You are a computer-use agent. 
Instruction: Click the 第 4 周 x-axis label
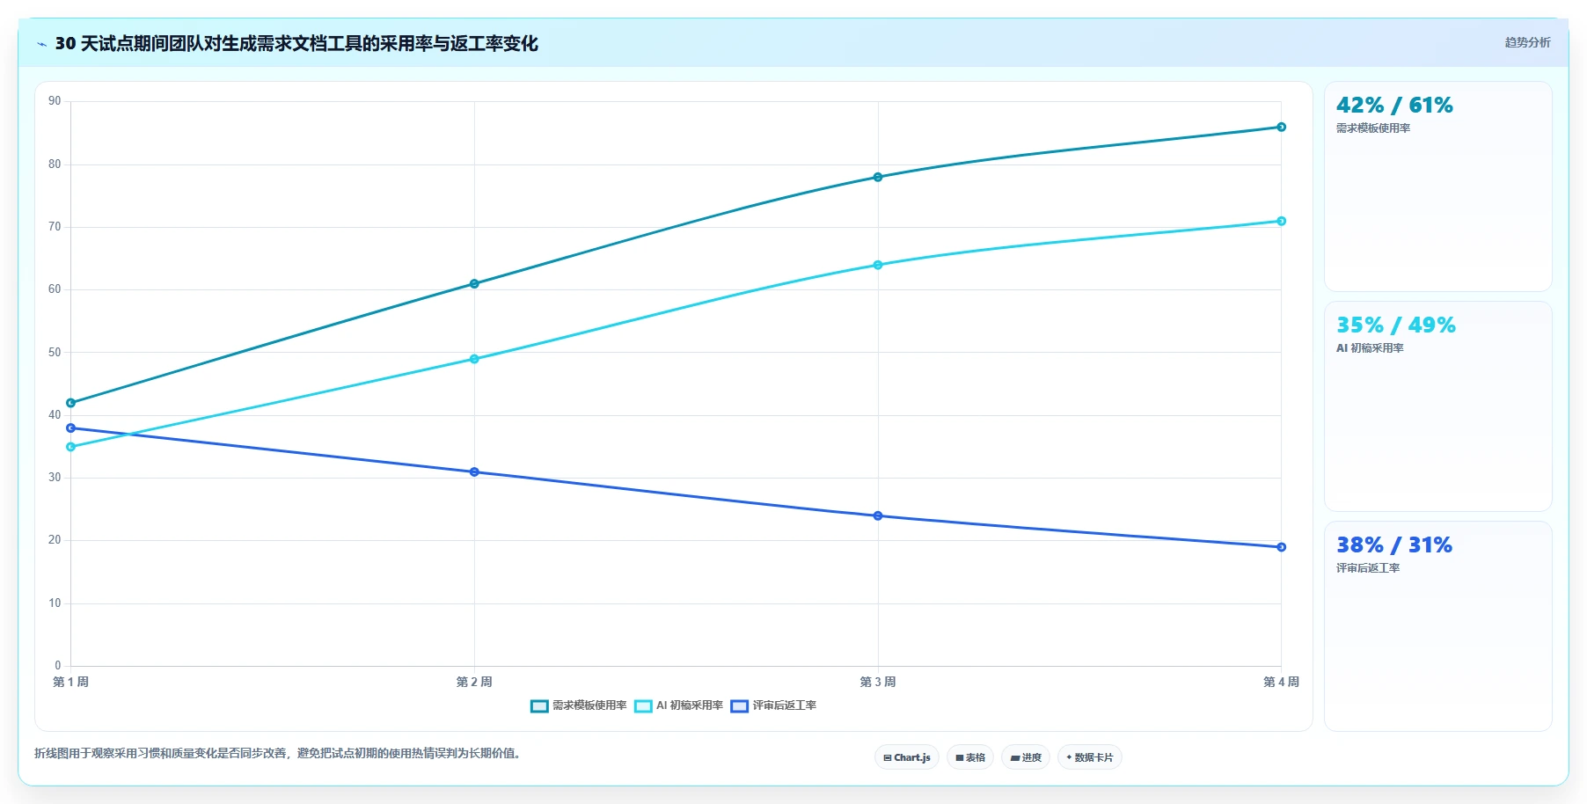point(1281,682)
